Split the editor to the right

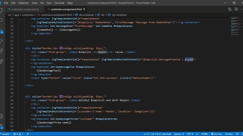tap(236, 9)
